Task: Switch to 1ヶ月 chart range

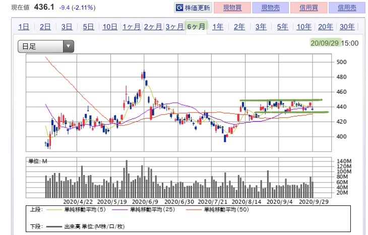Action: pyautogui.click(x=132, y=27)
